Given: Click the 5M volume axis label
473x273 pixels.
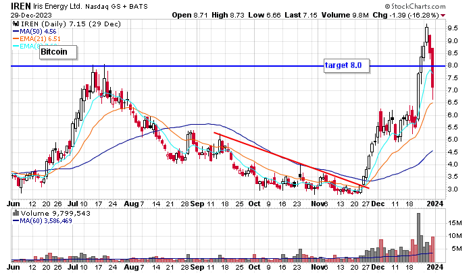Looking at the screenshot, I should [x=457, y=249].
